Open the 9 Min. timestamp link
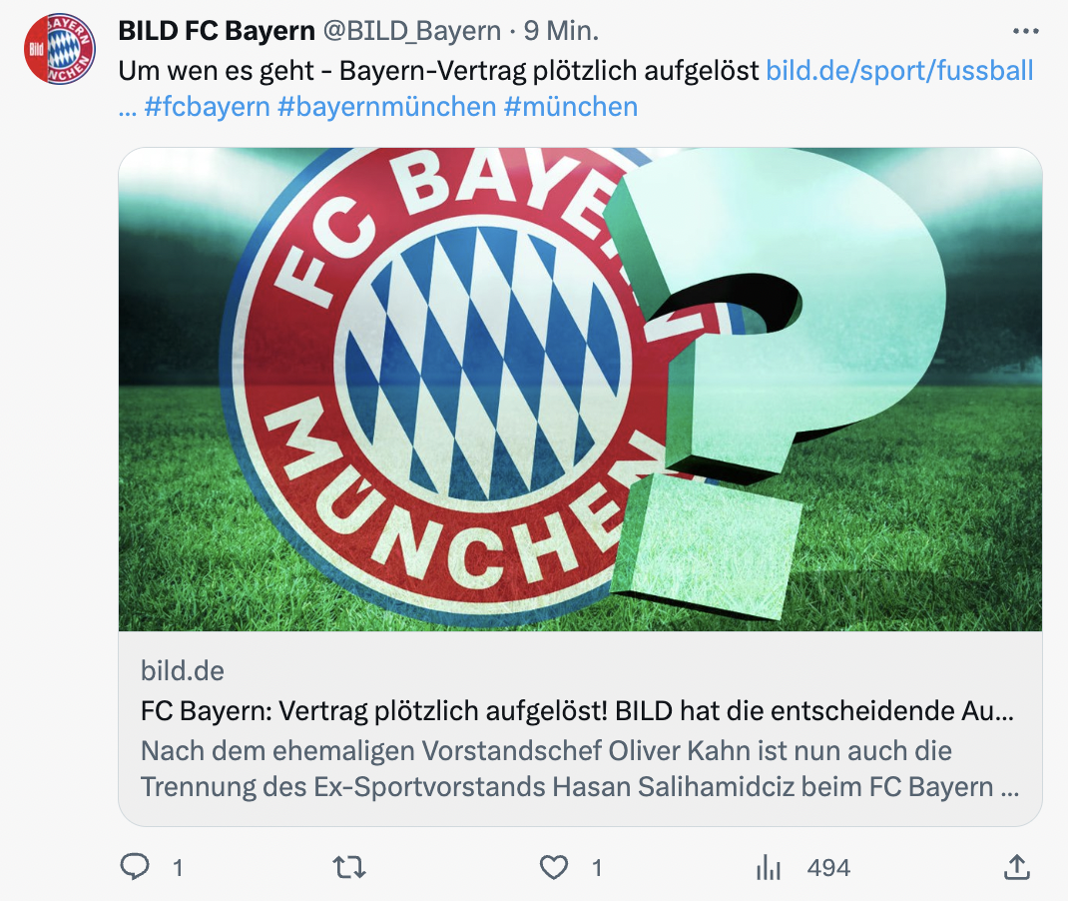This screenshot has height=901, width=1068. tap(561, 31)
